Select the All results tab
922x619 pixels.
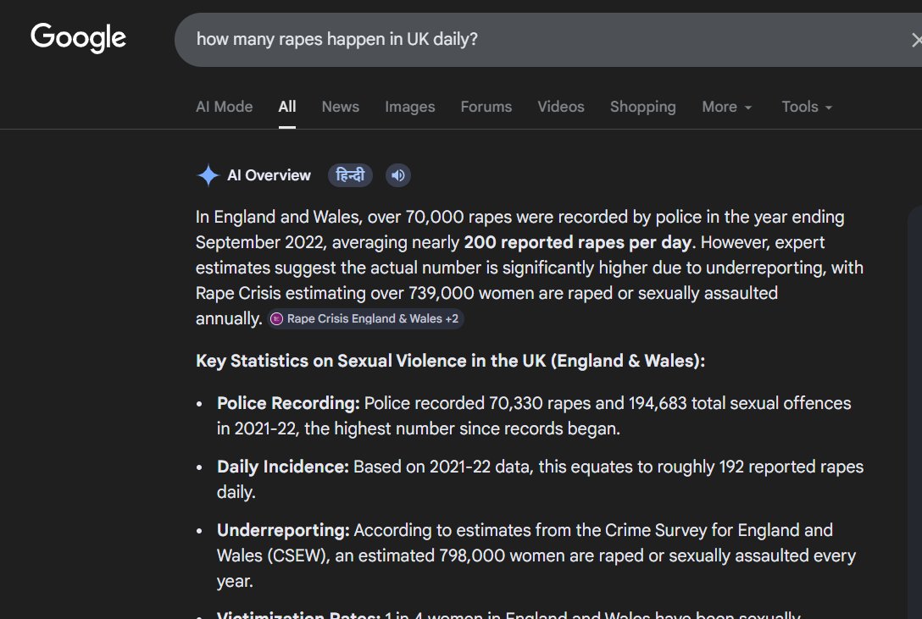pos(287,107)
